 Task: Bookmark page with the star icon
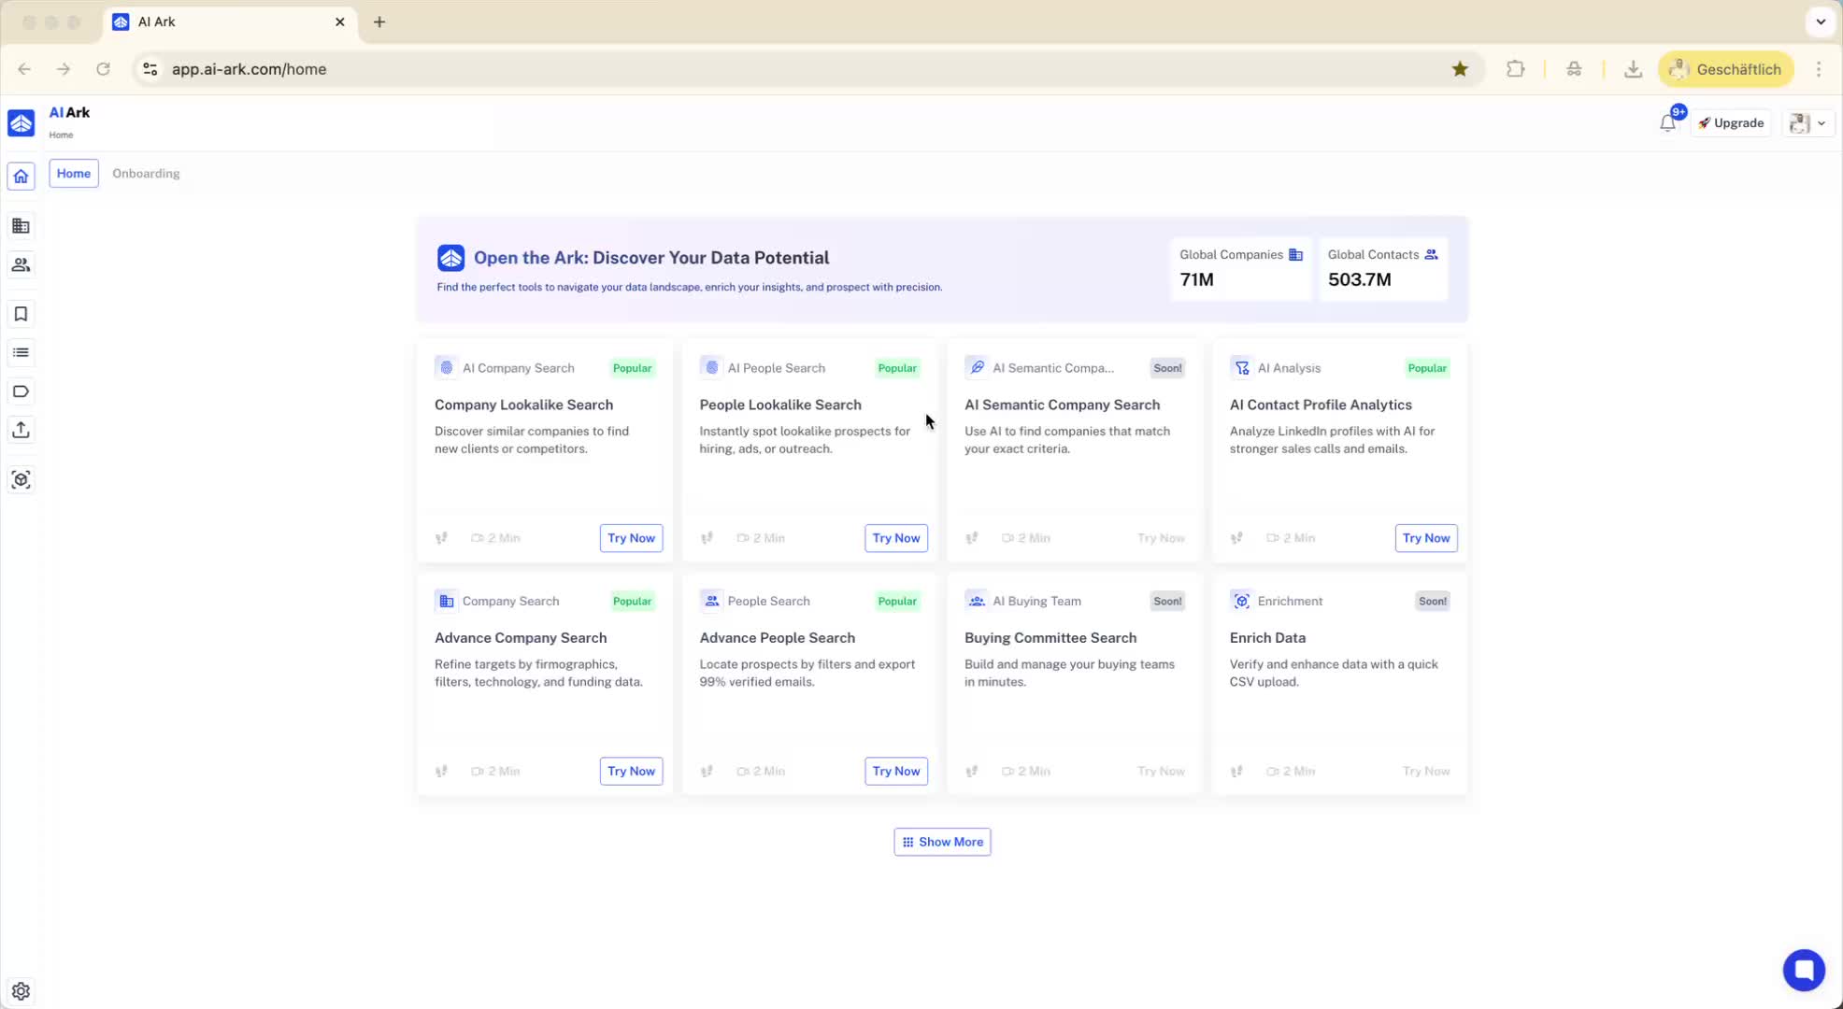coord(1460,69)
